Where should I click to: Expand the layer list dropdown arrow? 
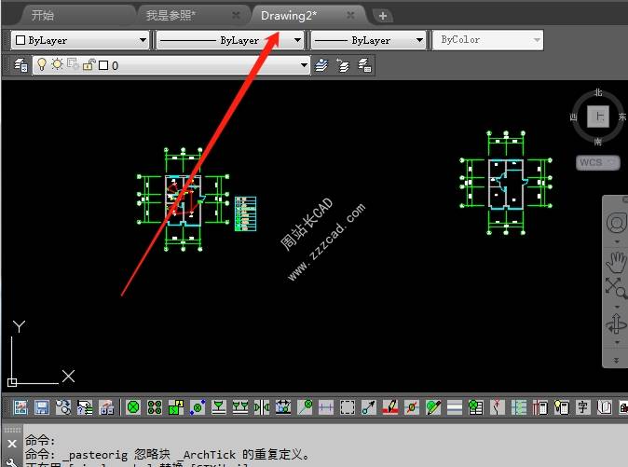tap(304, 65)
